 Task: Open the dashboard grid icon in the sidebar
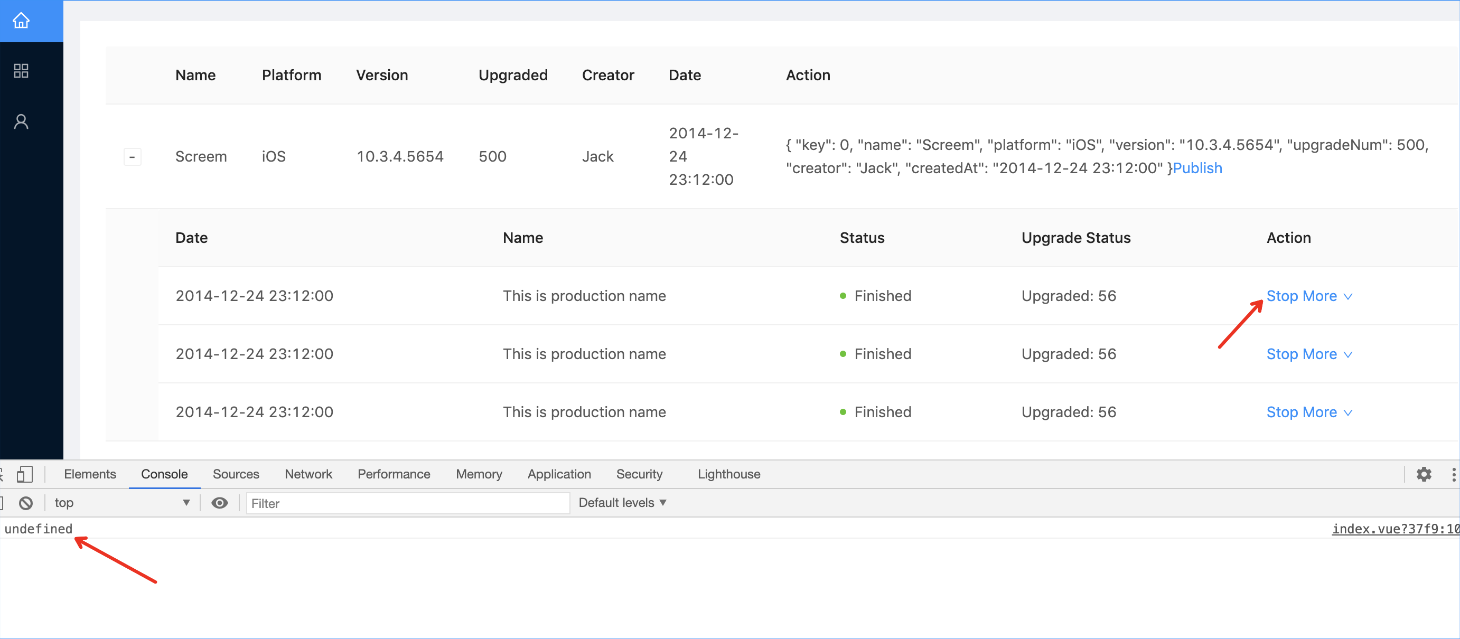(21, 70)
